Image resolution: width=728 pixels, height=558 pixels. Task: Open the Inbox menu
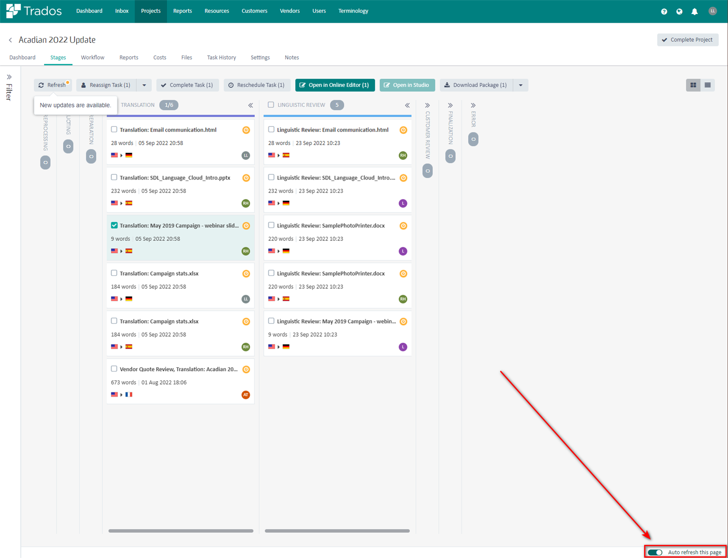point(122,11)
